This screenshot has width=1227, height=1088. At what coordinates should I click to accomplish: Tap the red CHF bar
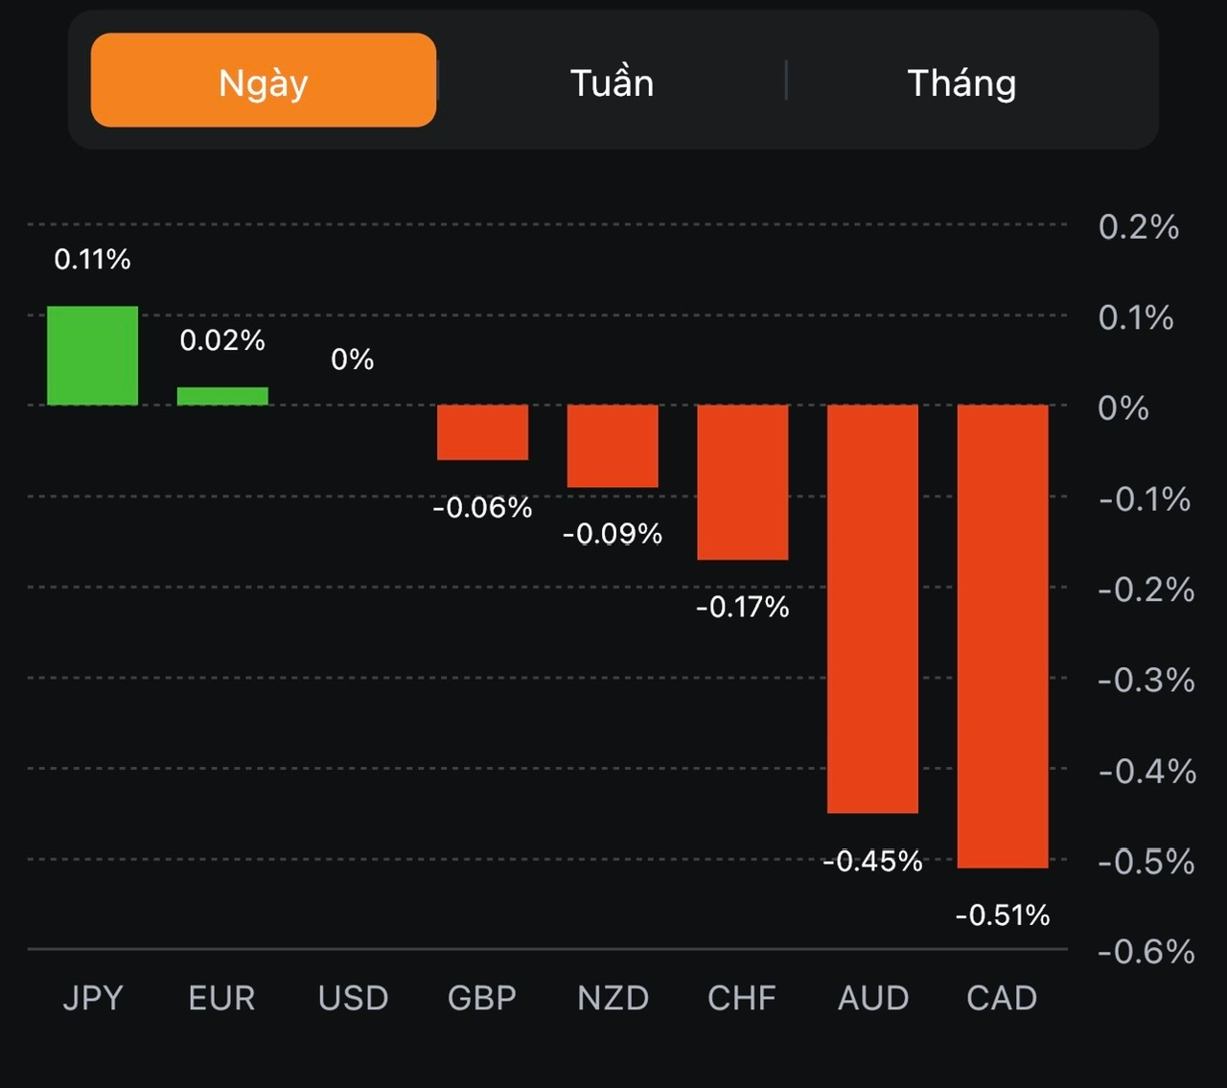point(743,482)
